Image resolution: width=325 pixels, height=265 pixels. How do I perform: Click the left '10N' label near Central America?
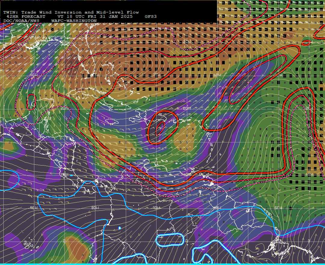point(65,174)
